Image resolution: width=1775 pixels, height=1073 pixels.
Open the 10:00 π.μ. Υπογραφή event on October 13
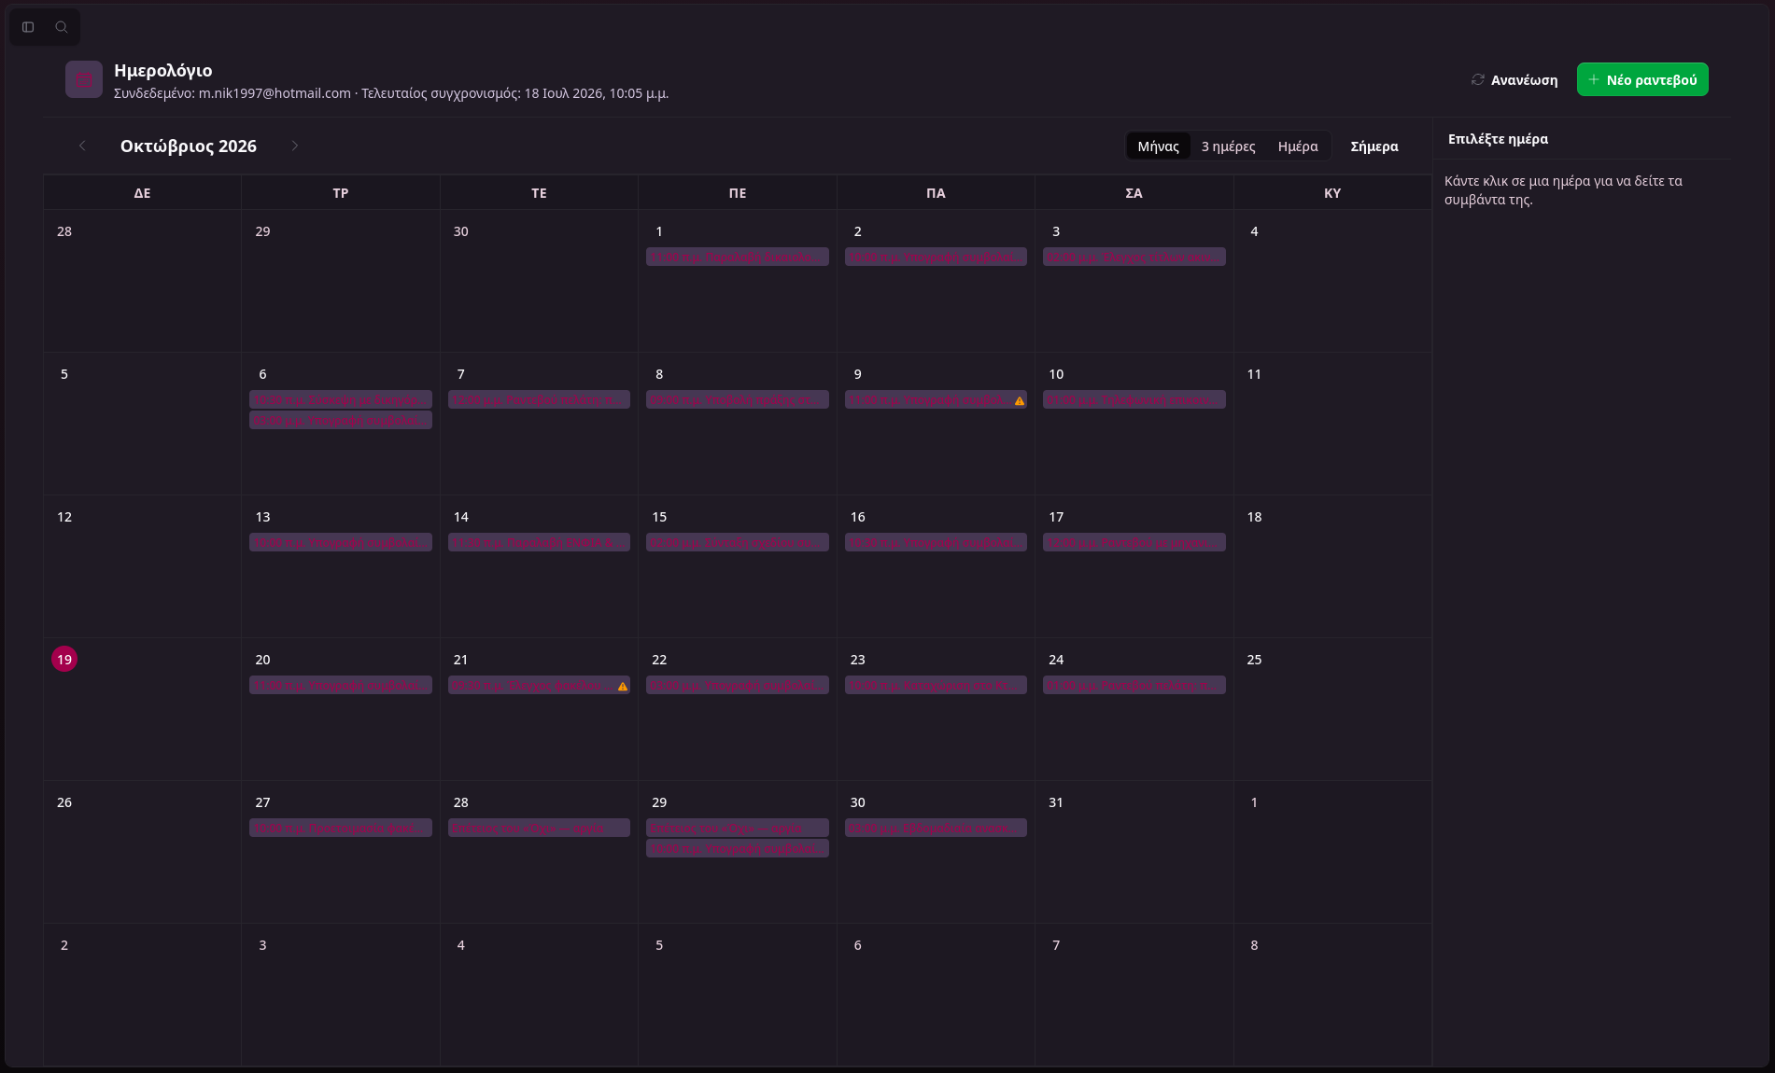pyautogui.click(x=341, y=542)
